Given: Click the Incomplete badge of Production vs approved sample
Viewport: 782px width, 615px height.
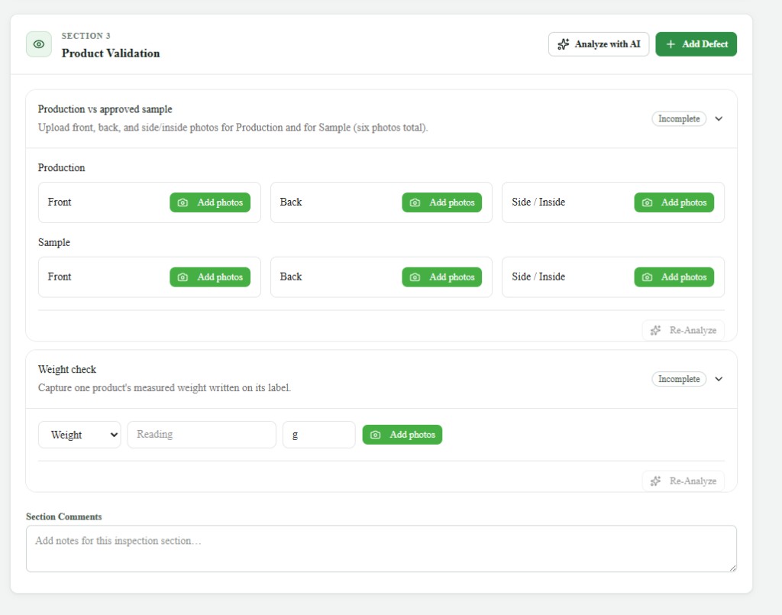Looking at the screenshot, I should pos(679,118).
